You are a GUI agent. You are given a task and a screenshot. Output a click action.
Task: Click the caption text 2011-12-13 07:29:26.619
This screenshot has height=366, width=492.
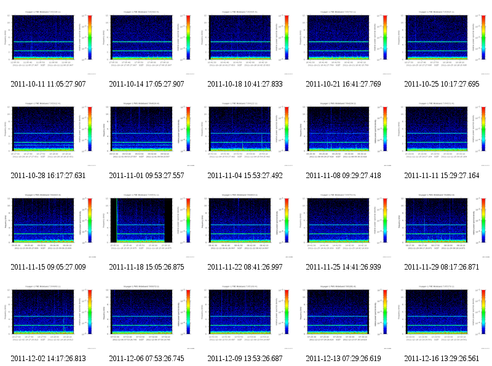click(x=344, y=359)
